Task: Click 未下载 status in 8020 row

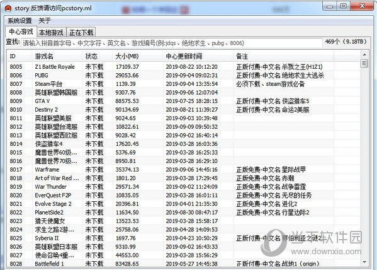Action: [94, 196]
